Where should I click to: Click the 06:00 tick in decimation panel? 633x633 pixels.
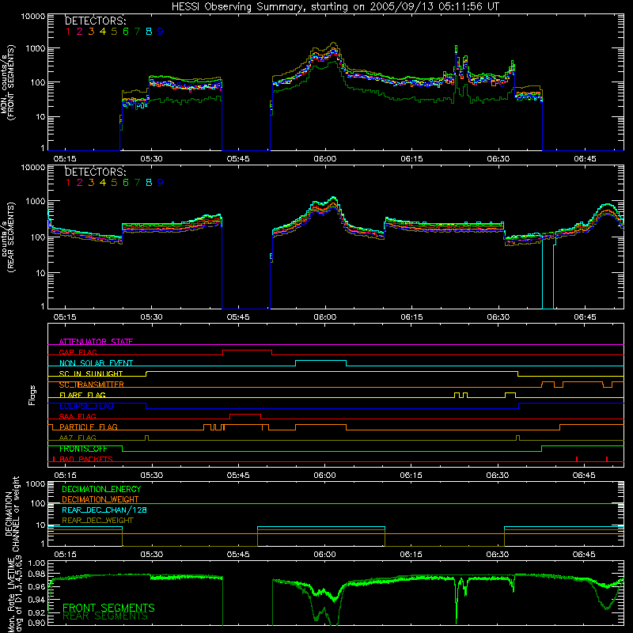[325, 555]
